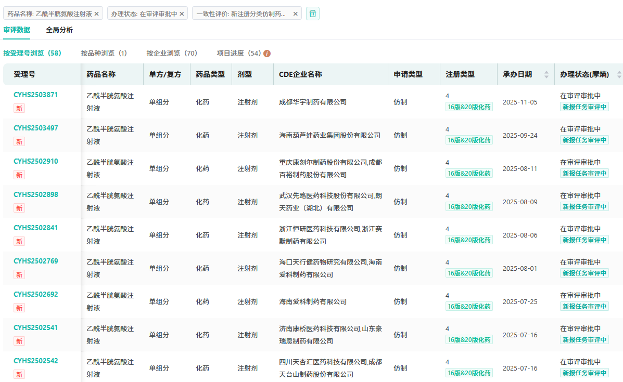Click 新 badge under CYHS2502898
The height and width of the screenshot is (382, 623).
pos(19,208)
